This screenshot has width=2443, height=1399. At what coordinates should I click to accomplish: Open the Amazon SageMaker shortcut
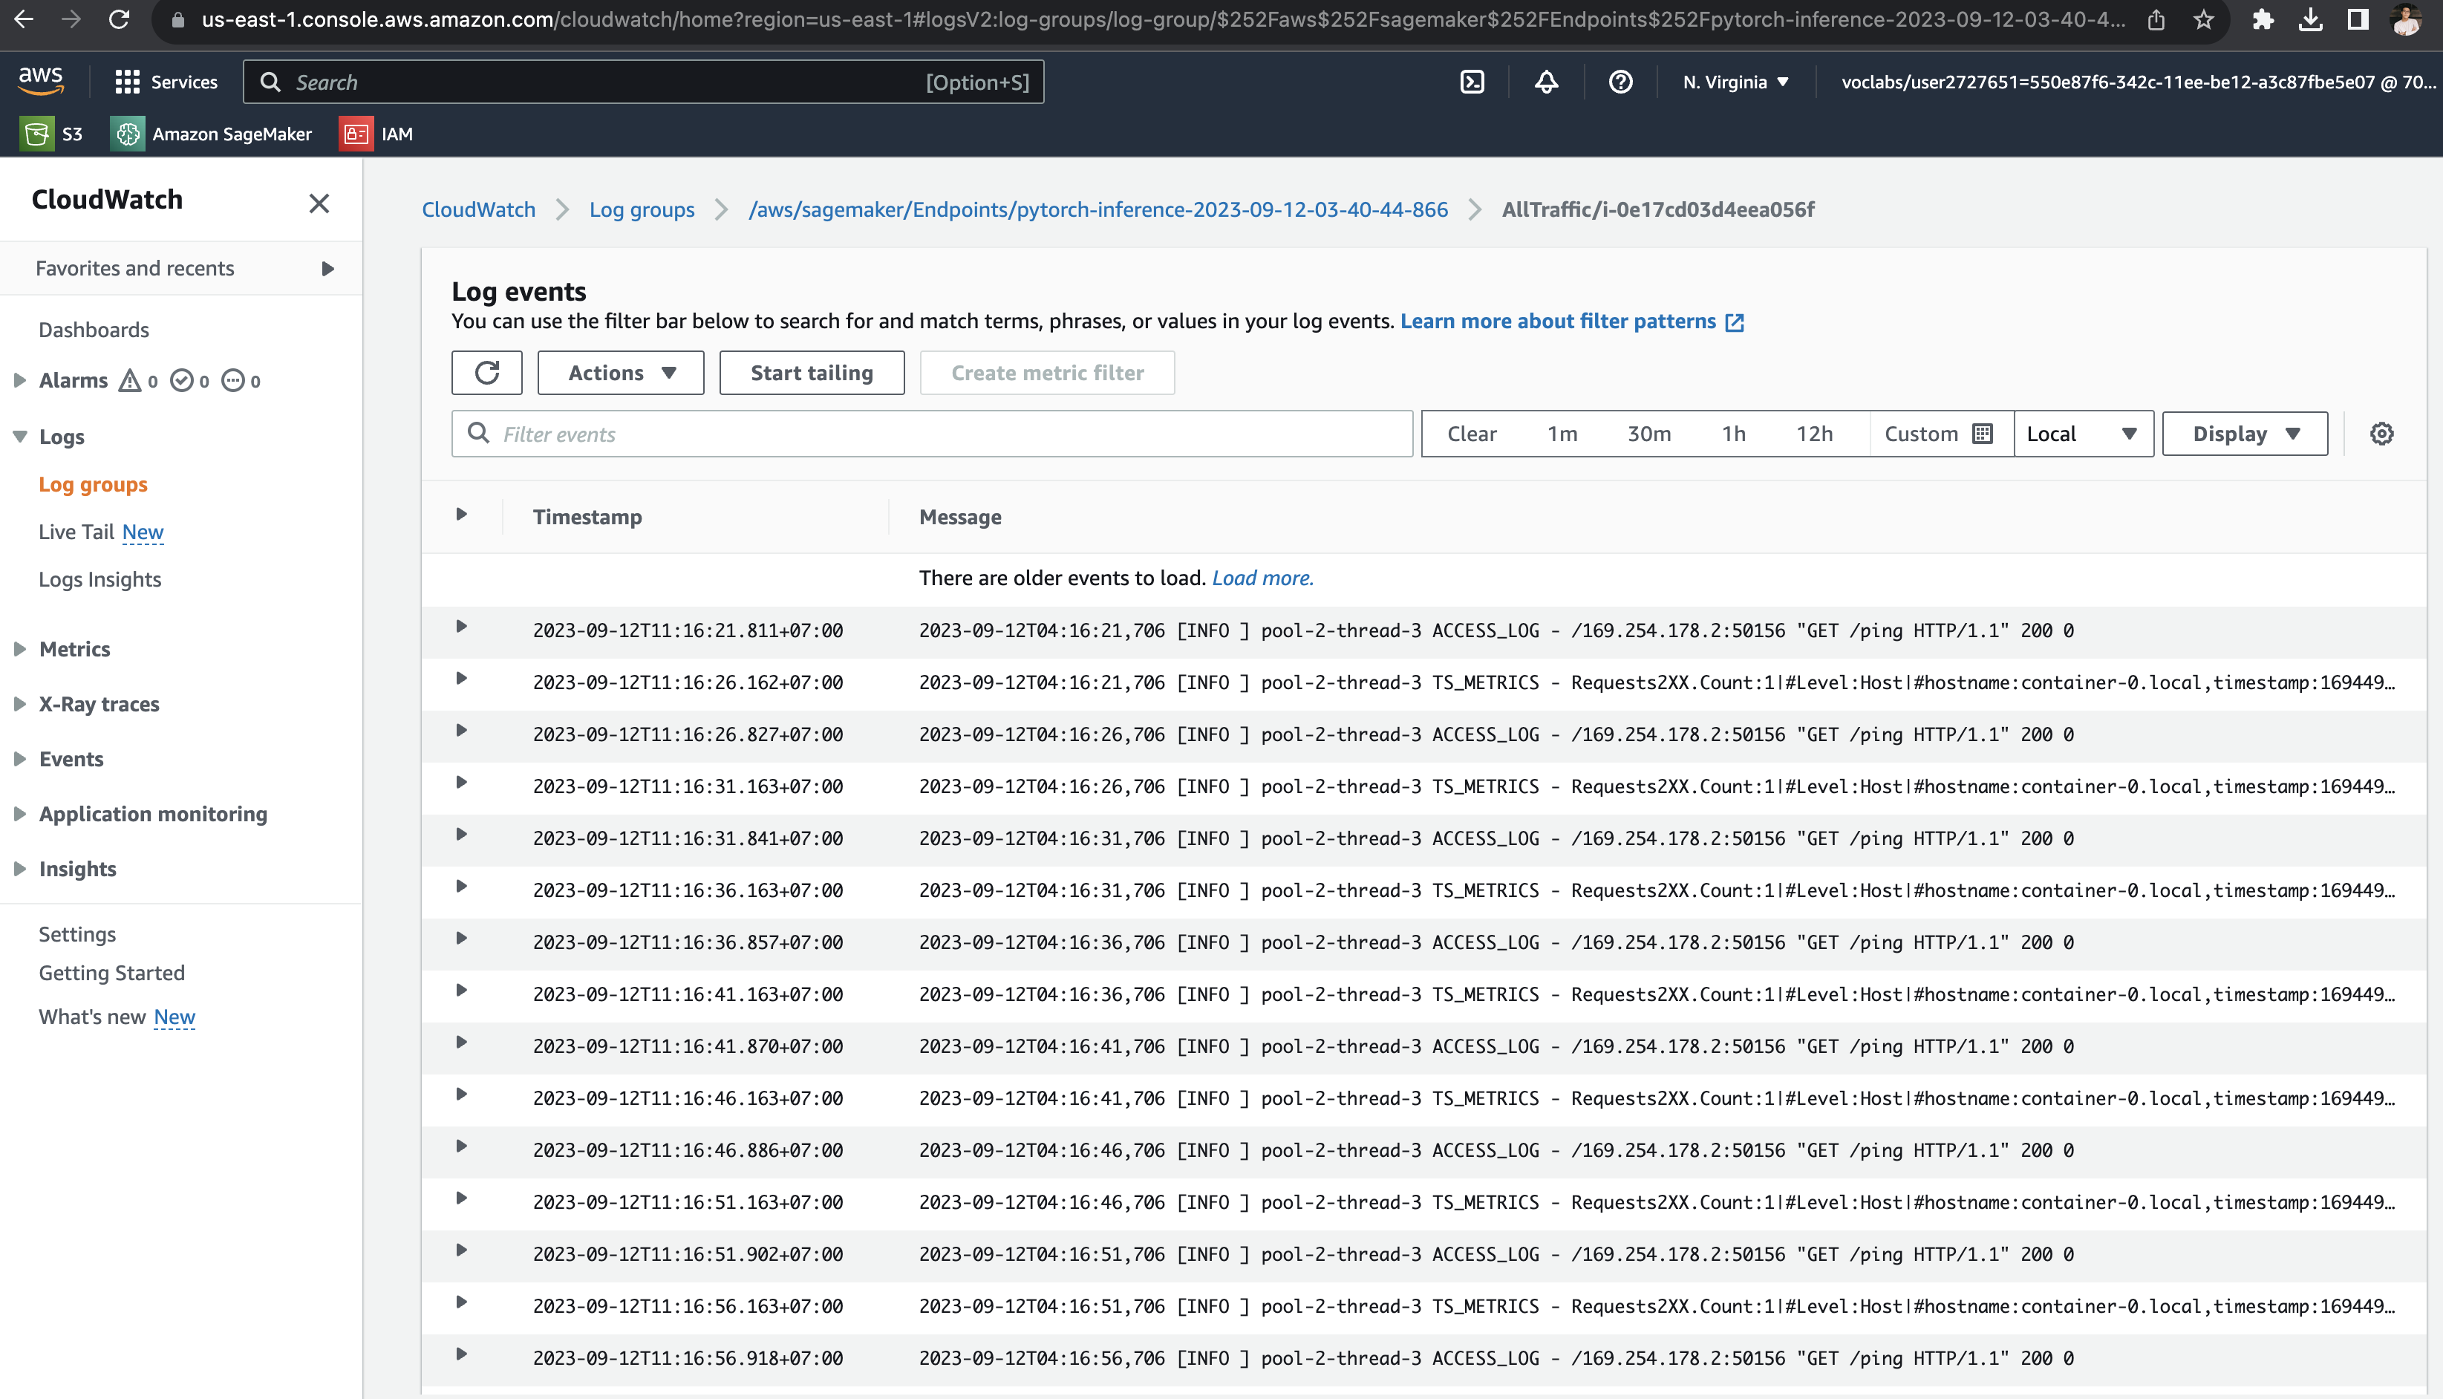click(x=210, y=134)
